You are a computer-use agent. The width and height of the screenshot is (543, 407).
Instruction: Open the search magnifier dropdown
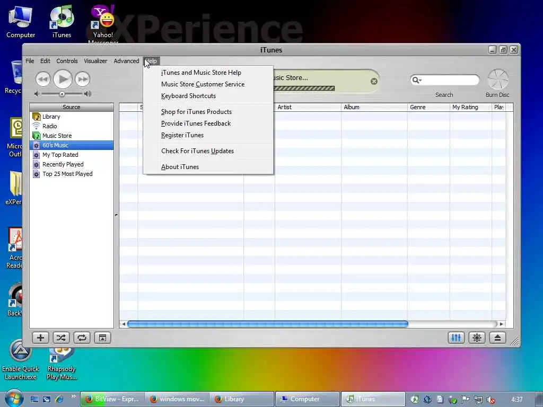point(416,81)
